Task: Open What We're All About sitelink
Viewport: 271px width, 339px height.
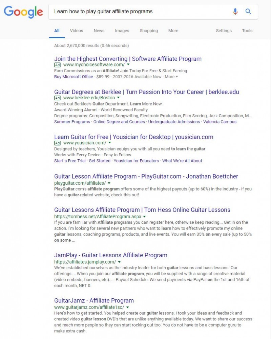Action: coord(182,161)
